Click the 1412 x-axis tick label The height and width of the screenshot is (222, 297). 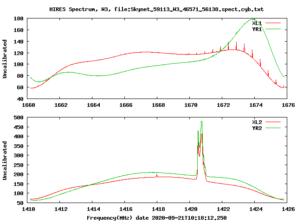click(x=61, y=209)
